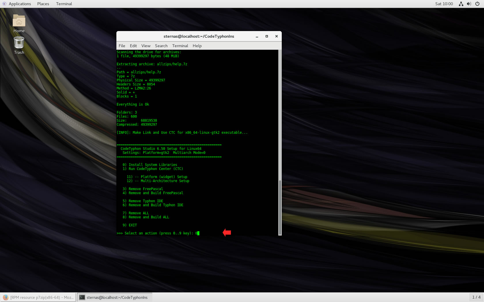Click '8) Remove and Build ALL' line
484x302 pixels.
click(x=146, y=217)
